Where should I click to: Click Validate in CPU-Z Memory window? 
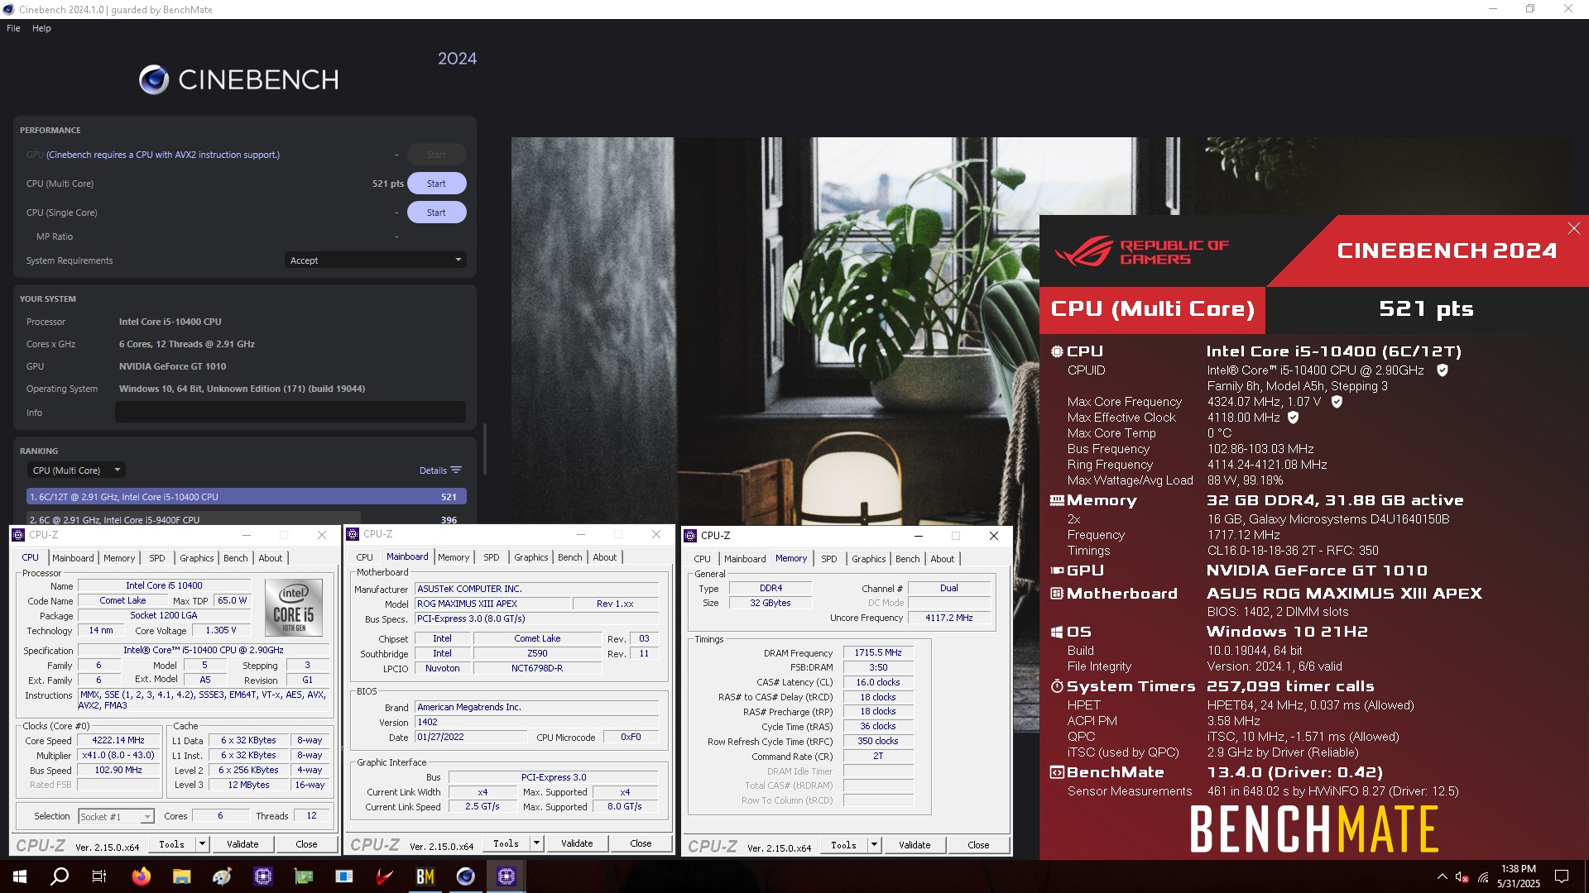pos(915,845)
